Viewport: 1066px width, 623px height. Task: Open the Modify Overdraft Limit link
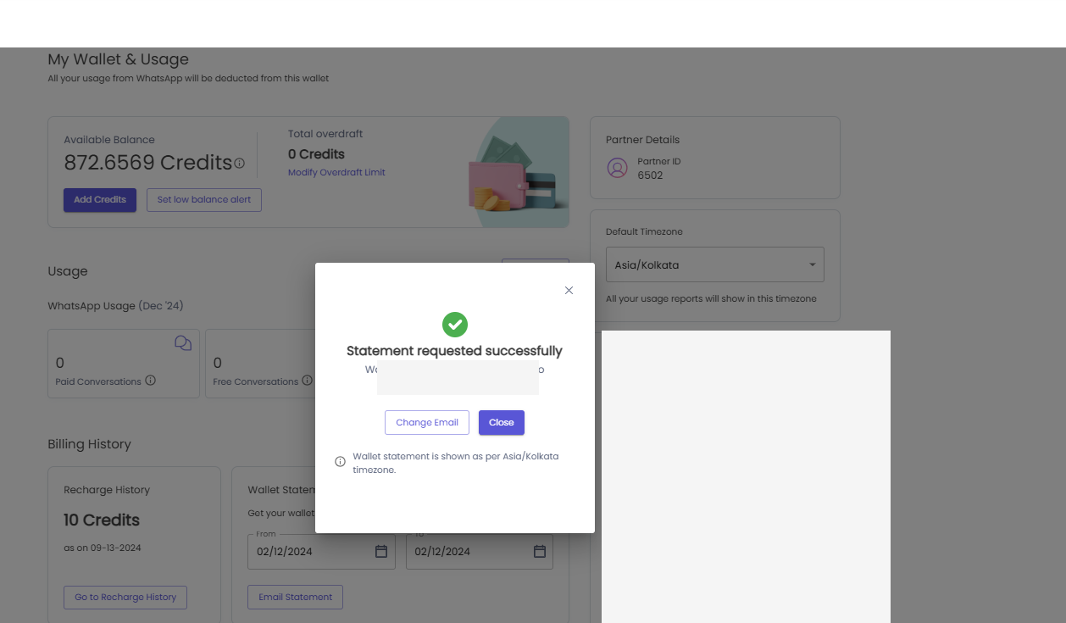[336, 172]
